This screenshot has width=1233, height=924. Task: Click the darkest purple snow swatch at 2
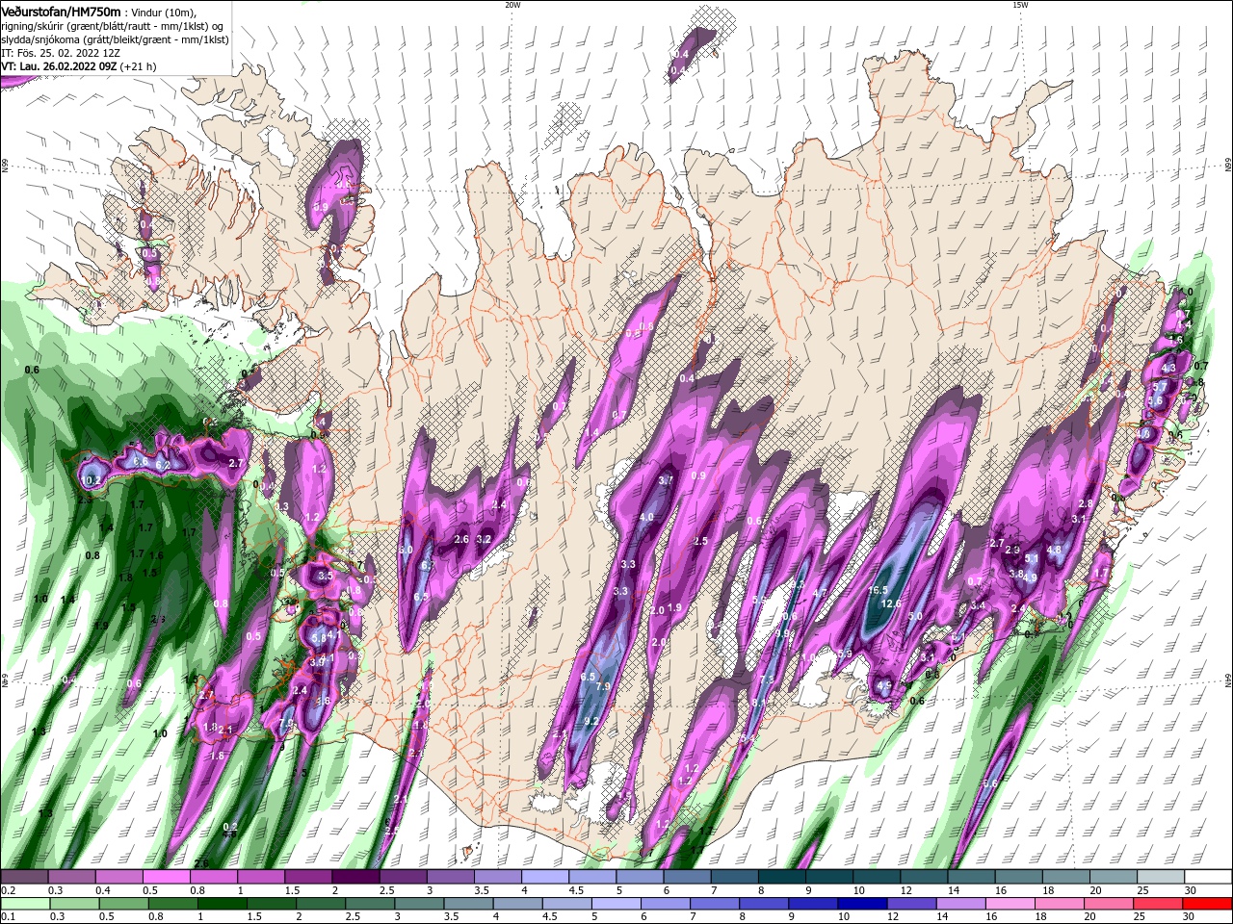click(355, 877)
